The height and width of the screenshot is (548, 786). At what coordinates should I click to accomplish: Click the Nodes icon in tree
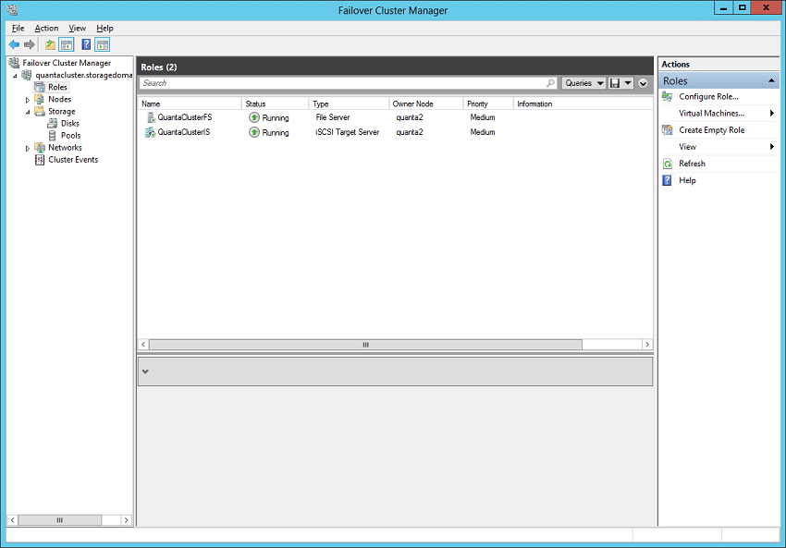tap(40, 99)
